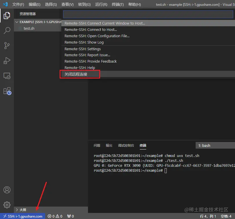Switch to the 终端 panel tab

coord(143,145)
